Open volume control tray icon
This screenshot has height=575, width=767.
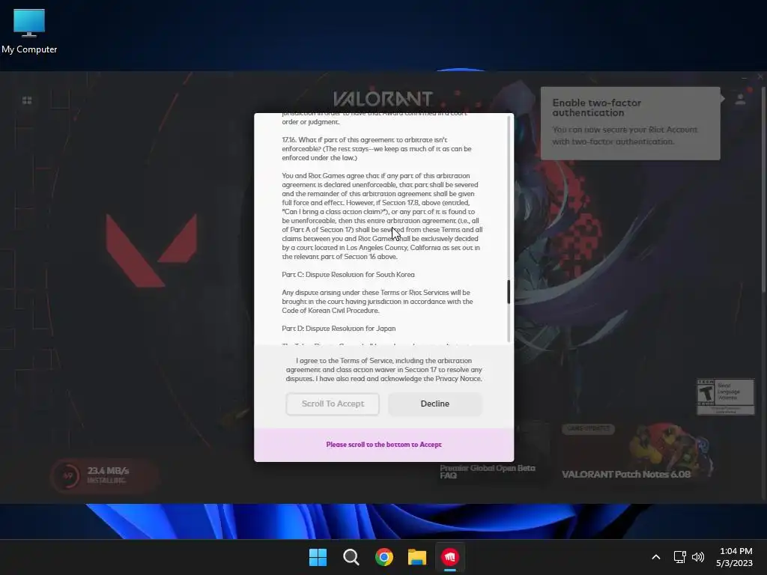pos(698,557)
